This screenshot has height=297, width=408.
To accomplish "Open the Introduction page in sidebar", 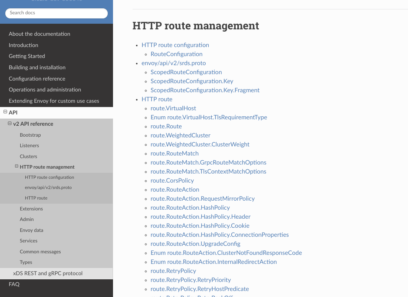I will tap(23, 45).
